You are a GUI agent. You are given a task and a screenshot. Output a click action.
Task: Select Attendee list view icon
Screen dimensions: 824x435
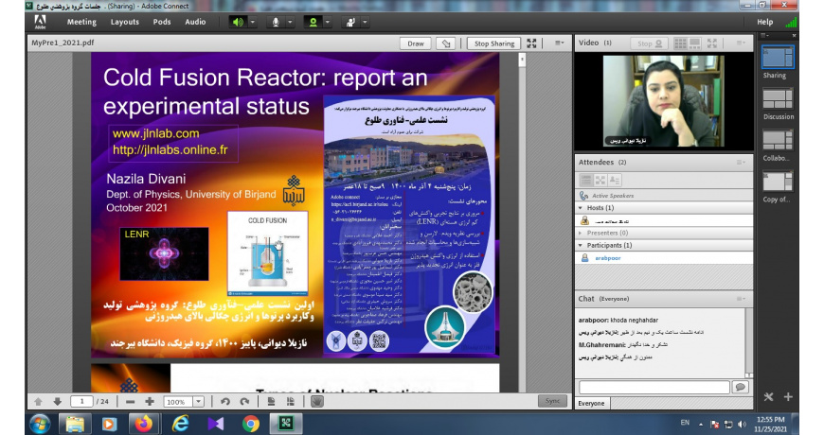586,180
